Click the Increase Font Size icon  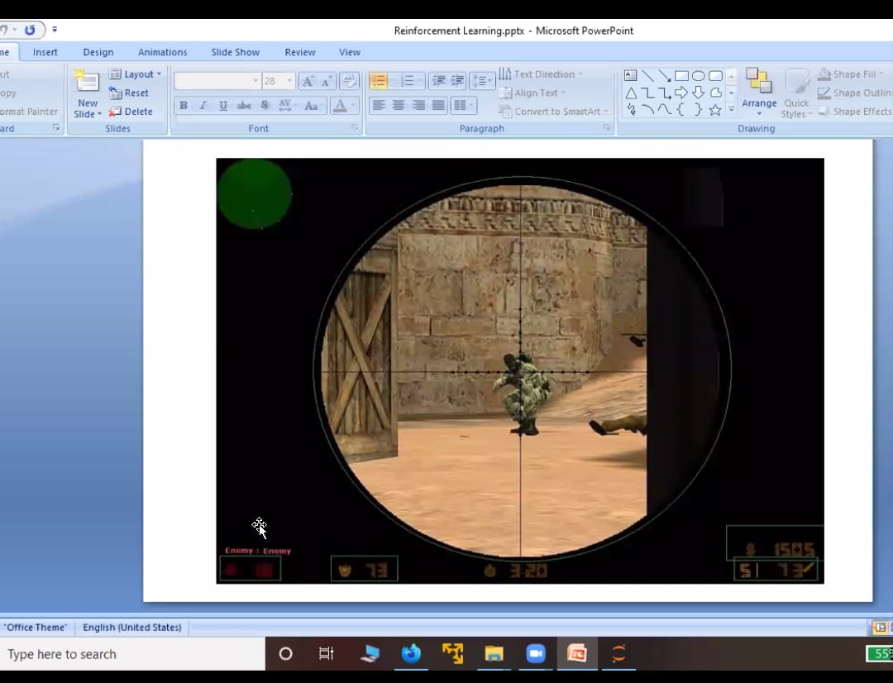point(308,81)
